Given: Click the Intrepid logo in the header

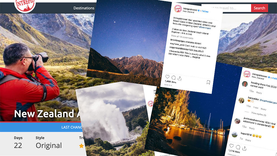Looking at the screenshot, I should tap(25, 5).
